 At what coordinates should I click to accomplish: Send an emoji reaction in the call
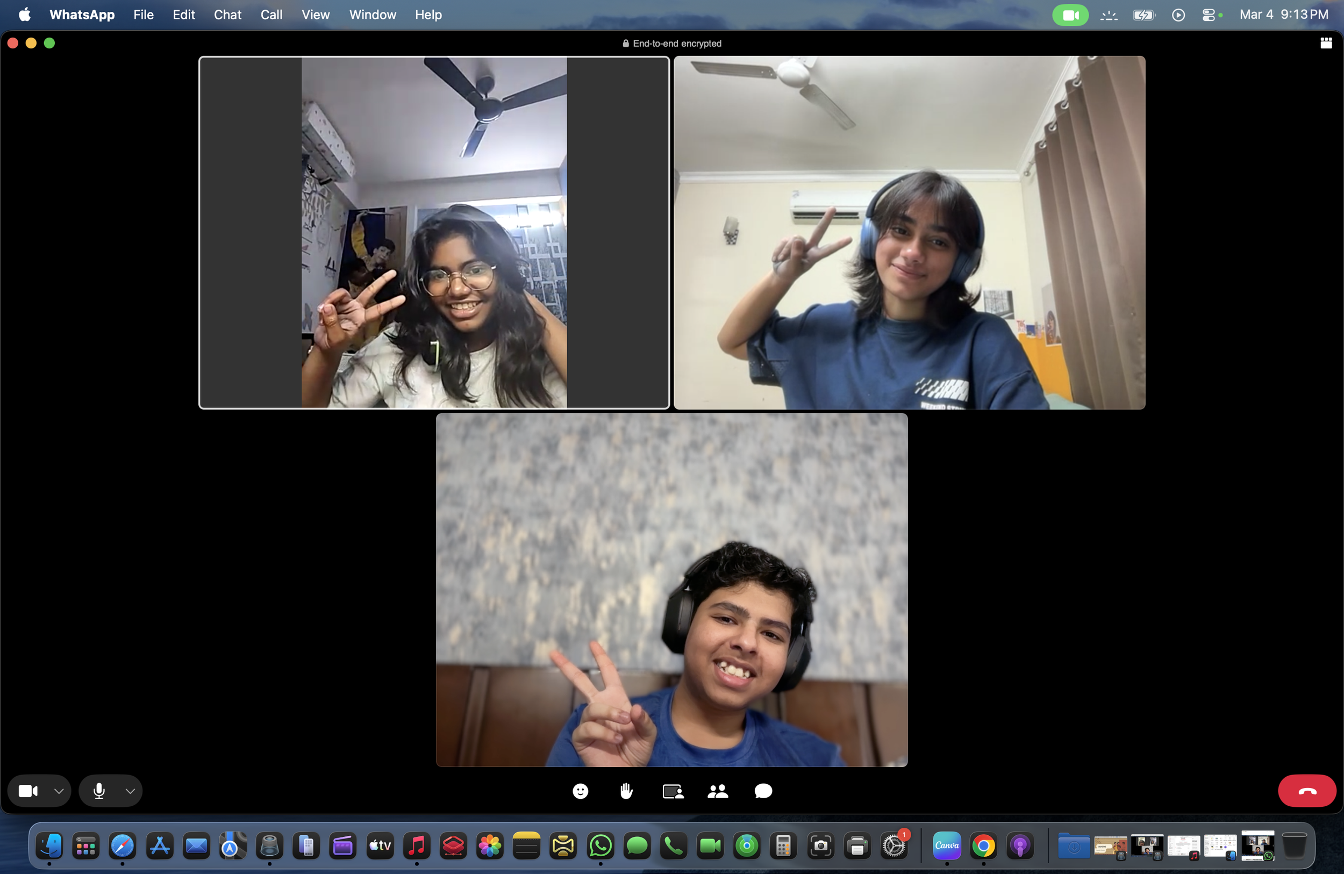[581, 791]
